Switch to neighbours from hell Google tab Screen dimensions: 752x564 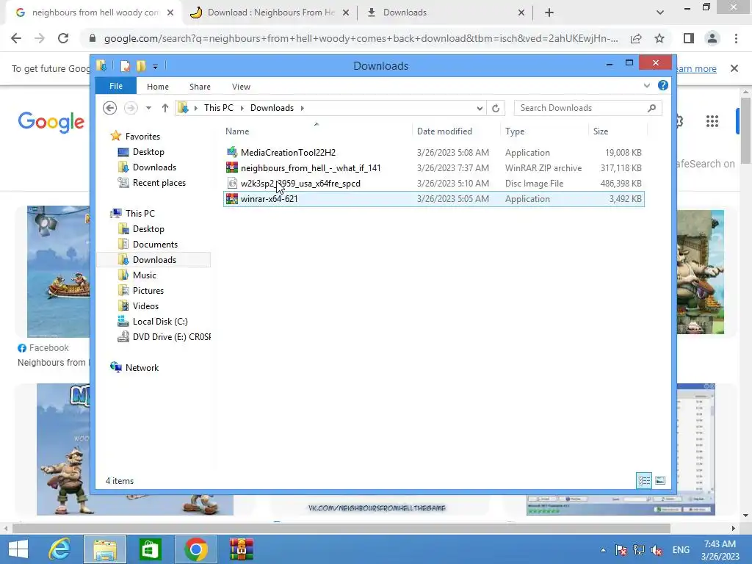[94, 12]
